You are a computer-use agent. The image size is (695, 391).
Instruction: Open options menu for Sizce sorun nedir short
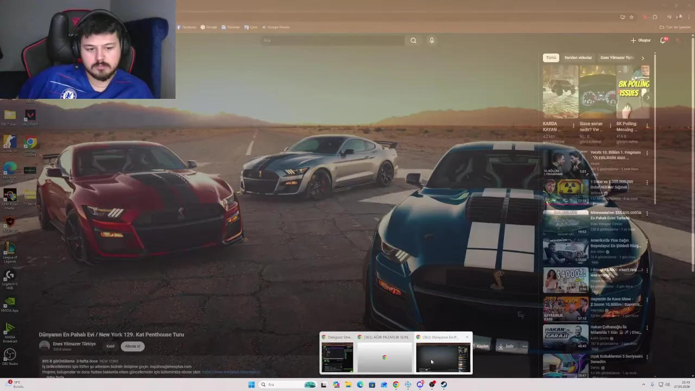click(x=610, y=125)
